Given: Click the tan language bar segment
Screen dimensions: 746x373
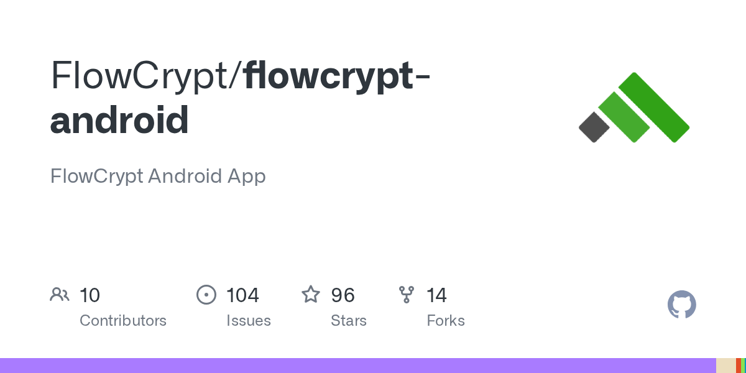Looking at the screenshot, I should [x=725, y=366].
